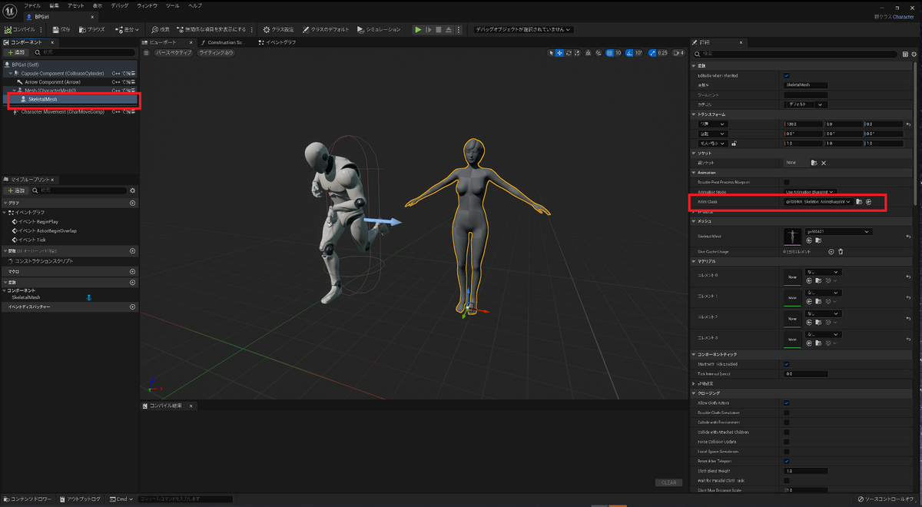Image resolution: width=922 pixels, height=507 pixels.
Task: Activate the translate move tool in viewport
Action: pos(559,53)
